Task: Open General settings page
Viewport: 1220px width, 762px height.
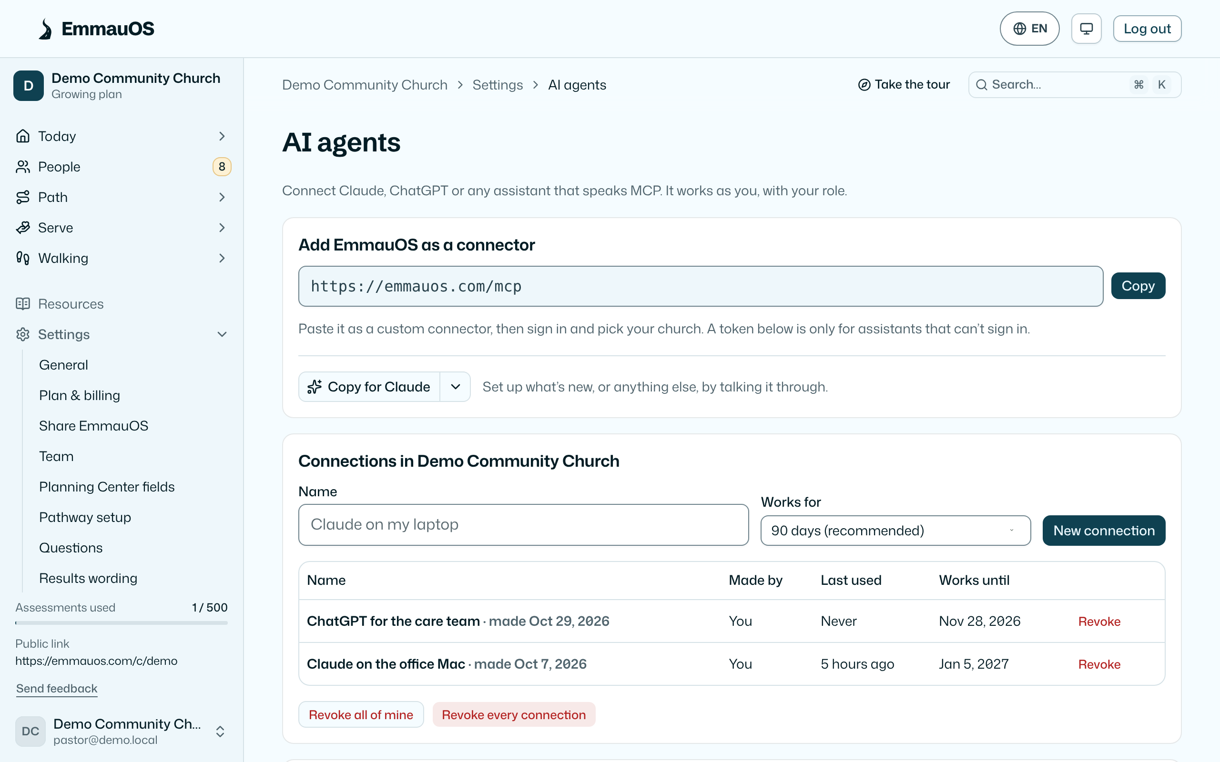Action: [x=63, y=365]
